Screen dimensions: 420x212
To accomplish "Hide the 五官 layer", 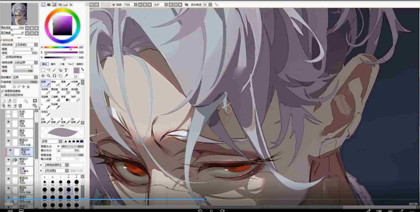I will 8,169.
